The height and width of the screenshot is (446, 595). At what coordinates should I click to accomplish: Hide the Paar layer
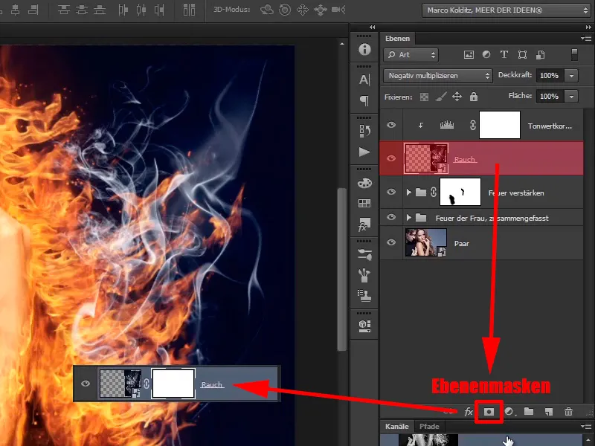[391, 242]
